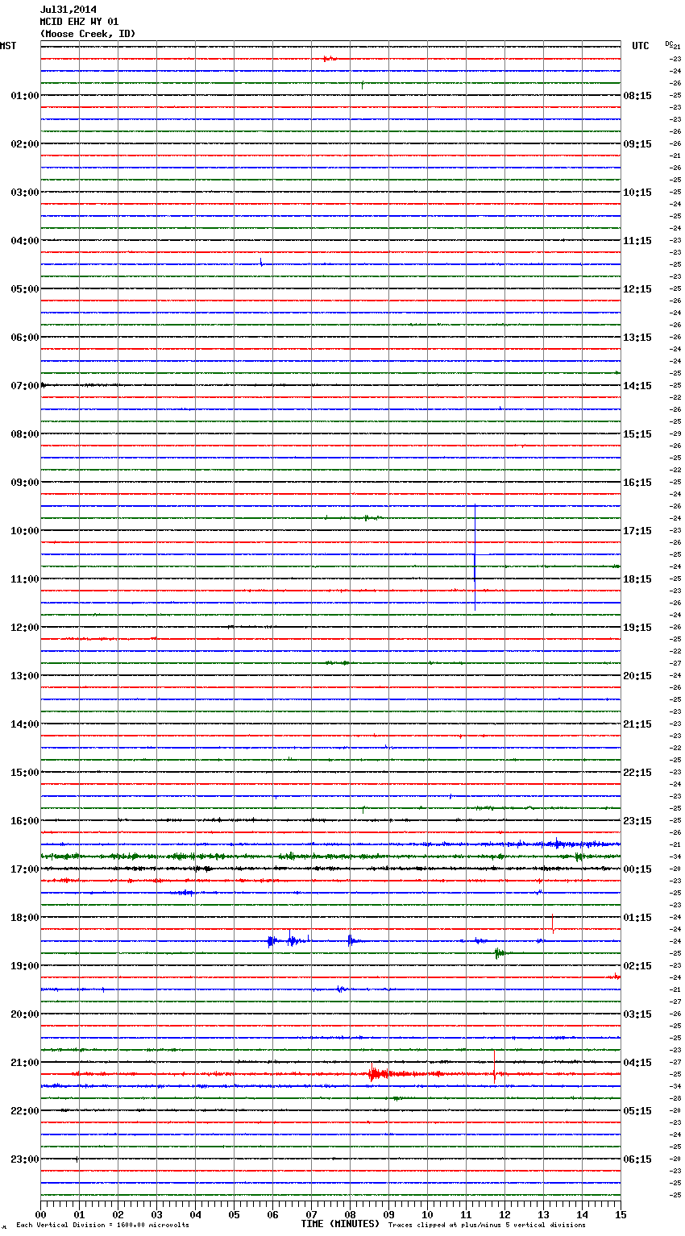685x1236 pixels.
Task: Click the (Moose Creek, ID) location label
Action: [88, 34]
